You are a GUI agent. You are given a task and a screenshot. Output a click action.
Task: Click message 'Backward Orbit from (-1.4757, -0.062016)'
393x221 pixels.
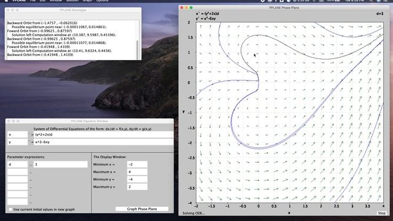42,23
